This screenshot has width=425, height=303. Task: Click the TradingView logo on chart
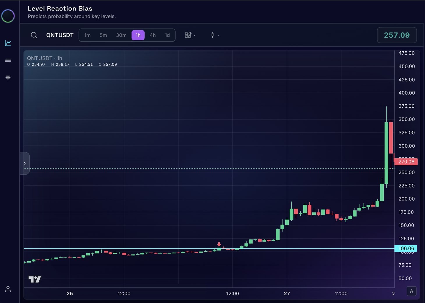(35, 279)
